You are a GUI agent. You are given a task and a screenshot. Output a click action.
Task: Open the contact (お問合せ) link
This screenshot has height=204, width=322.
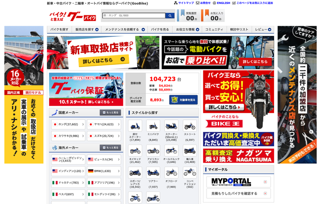pyautogui.click(x=203, y=3)
